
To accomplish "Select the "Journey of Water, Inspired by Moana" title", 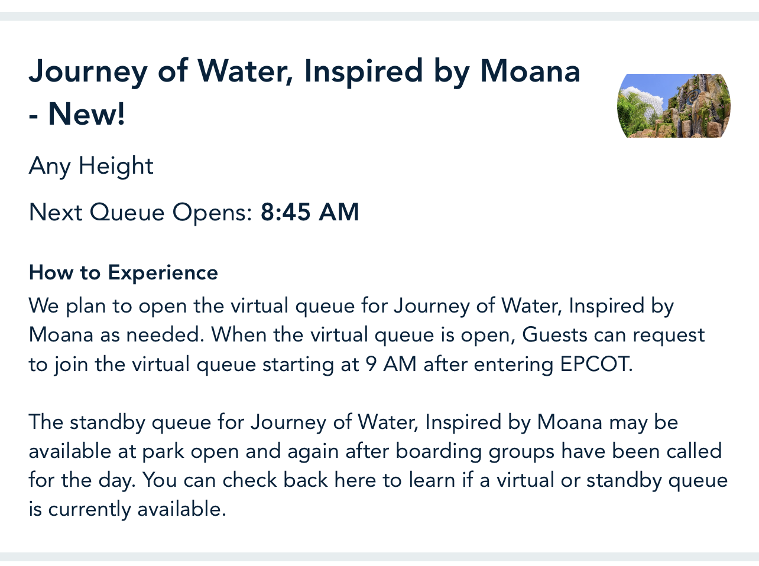I will click(304, 71).
